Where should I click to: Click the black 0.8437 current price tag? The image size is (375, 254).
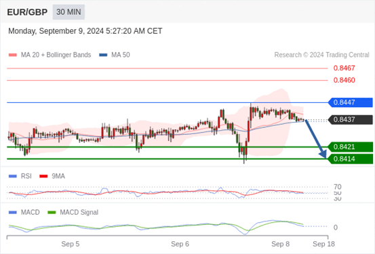coord(351,119)
